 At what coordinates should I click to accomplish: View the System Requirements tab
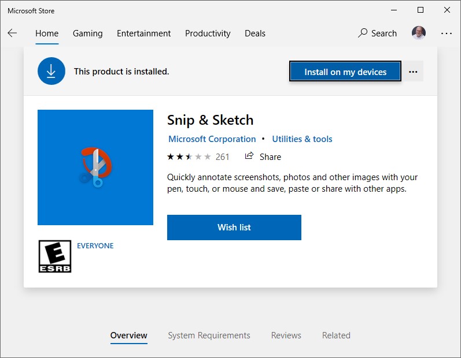pos(209,335)
